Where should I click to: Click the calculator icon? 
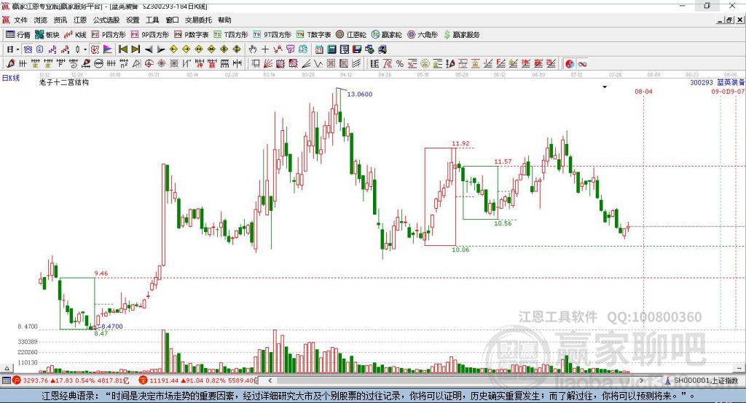(331, 49)
